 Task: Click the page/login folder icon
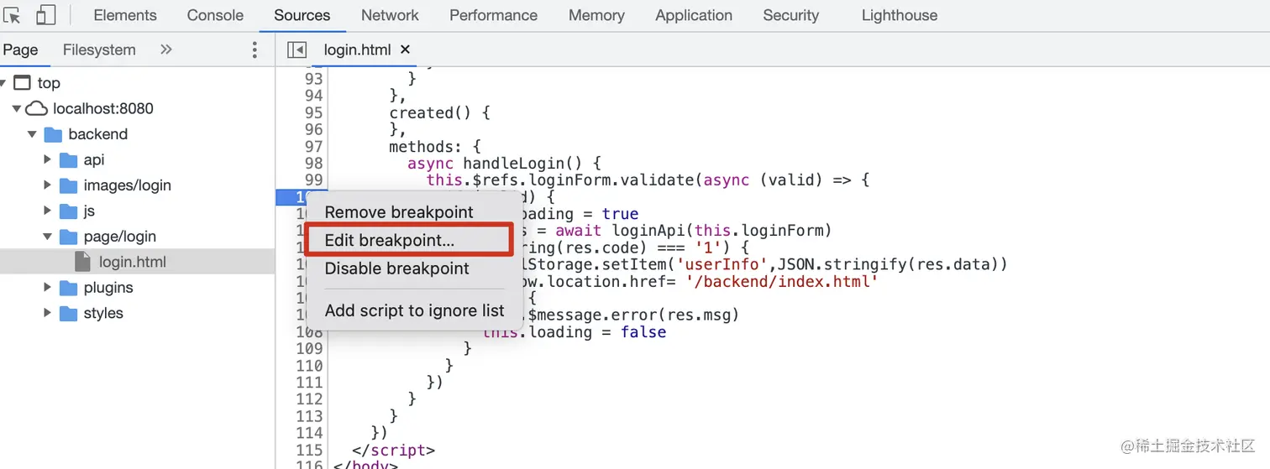69,237
